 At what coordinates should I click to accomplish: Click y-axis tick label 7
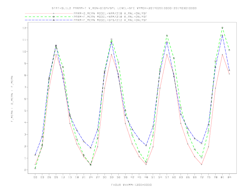click(25, 87)
